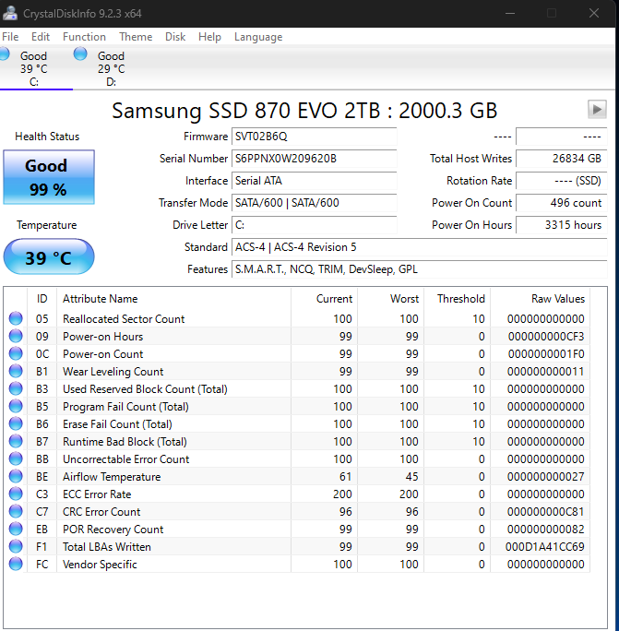
Task: Click Total Host Writes value 26834 GB
Action: (562, 159)
